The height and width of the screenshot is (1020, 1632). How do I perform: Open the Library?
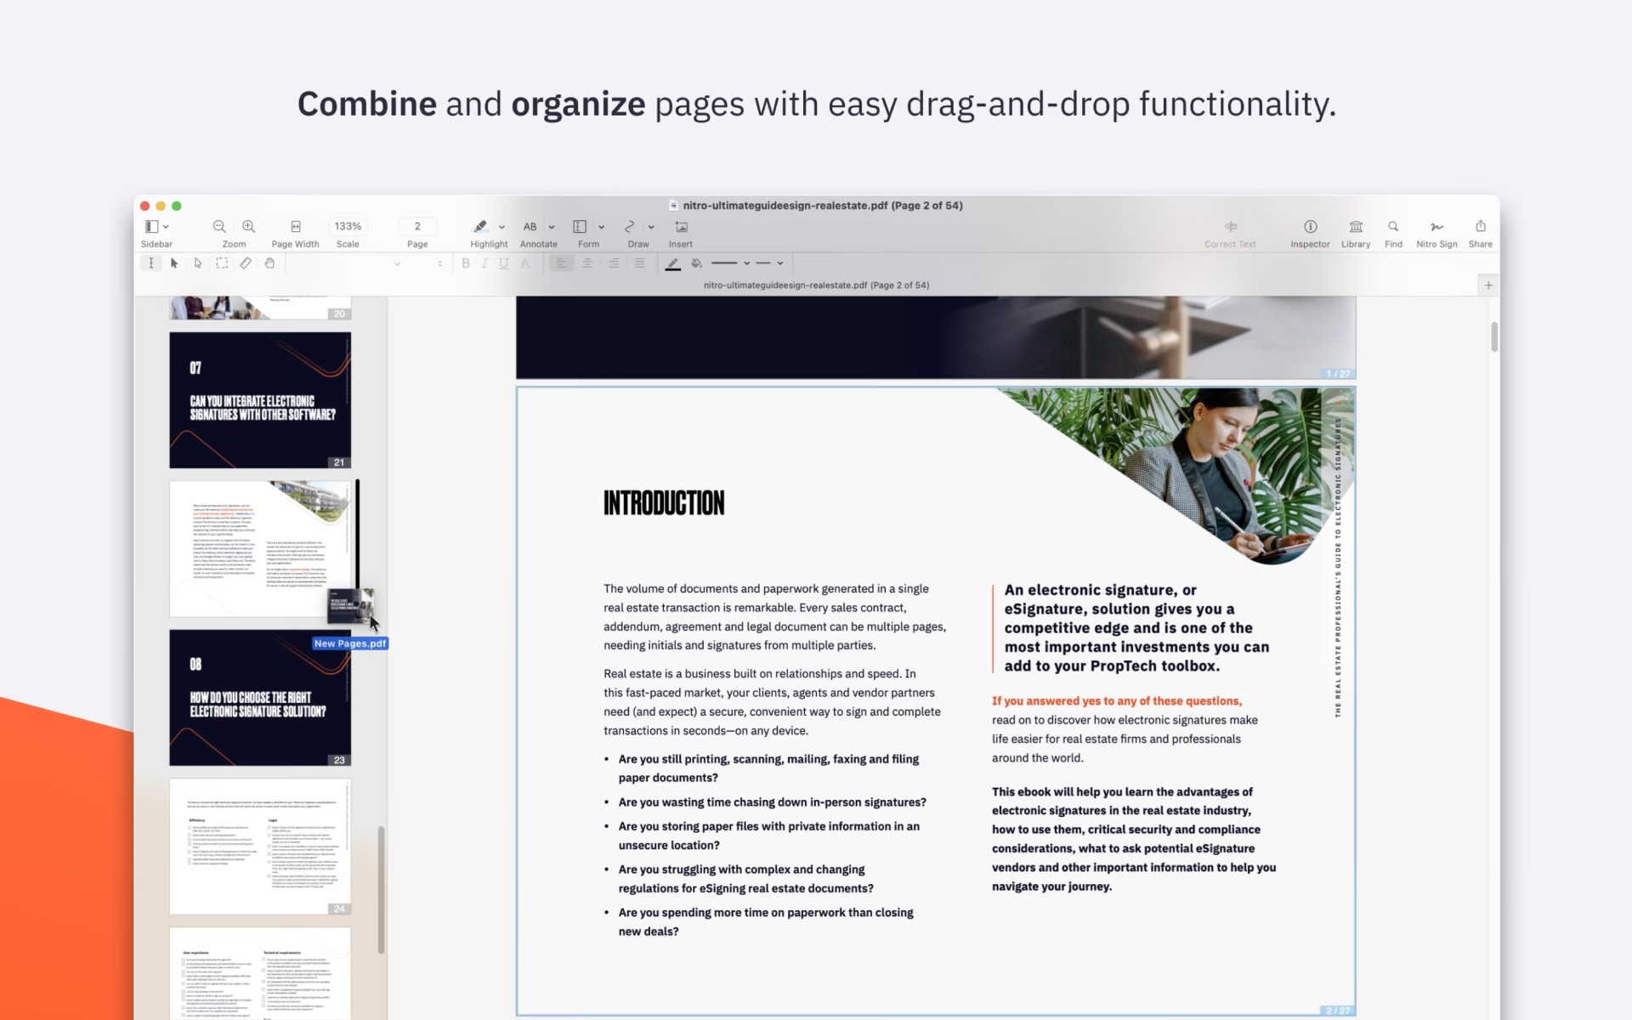(x=1356, y=227)
